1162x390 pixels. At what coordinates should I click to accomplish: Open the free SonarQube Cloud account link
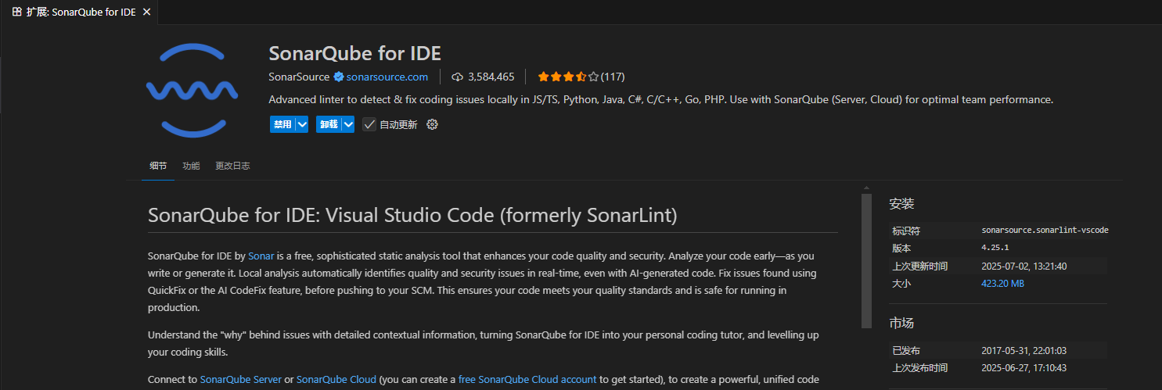pyautogui.click(x=527, y=379)
